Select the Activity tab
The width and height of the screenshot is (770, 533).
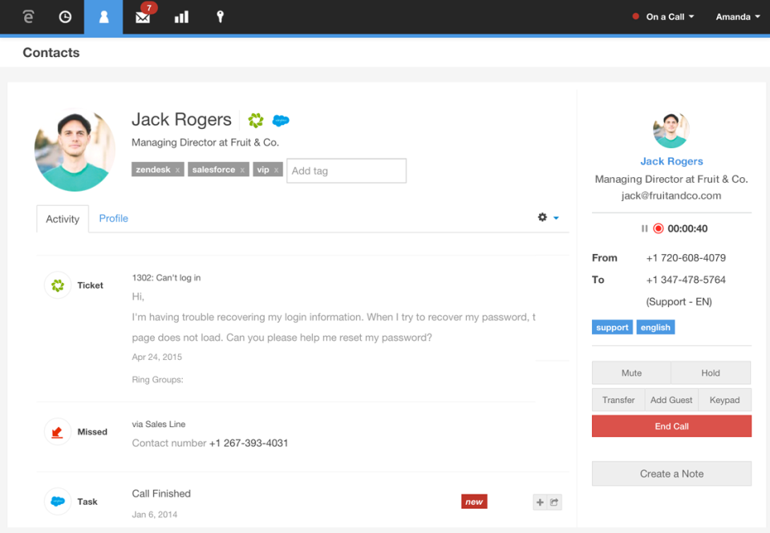[63, 219]
